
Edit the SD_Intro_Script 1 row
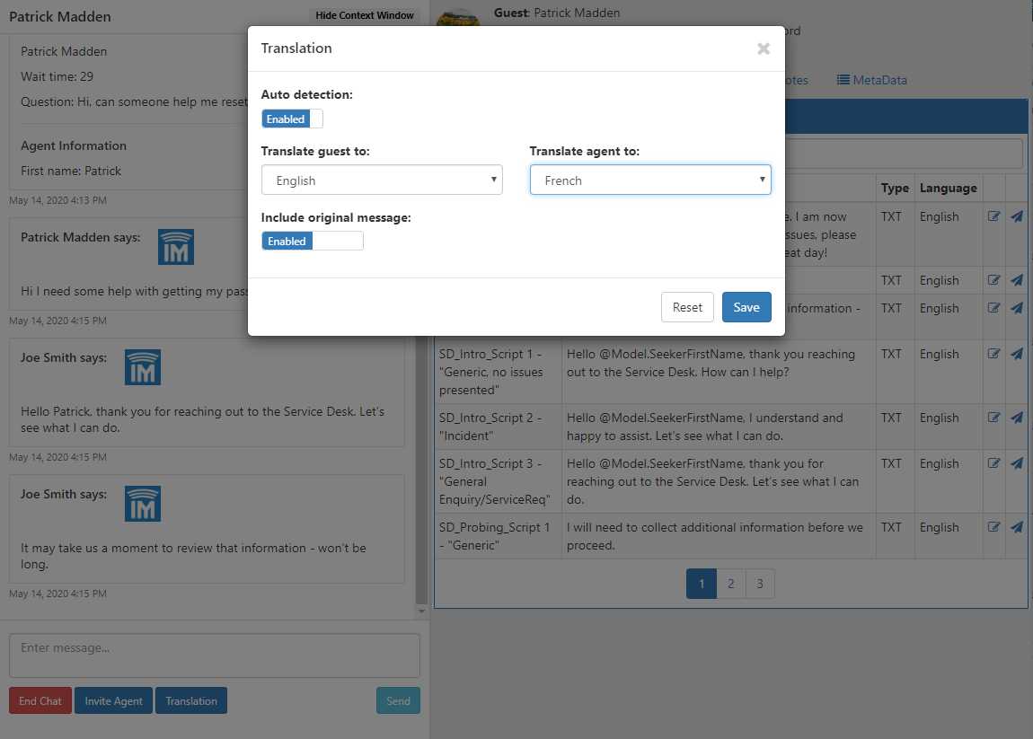[x=994, y=354]
